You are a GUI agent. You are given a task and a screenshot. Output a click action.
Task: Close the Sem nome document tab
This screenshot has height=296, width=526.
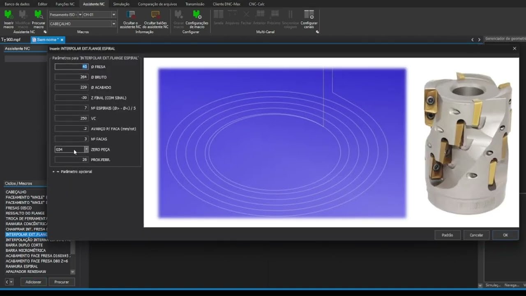[62, 40]
